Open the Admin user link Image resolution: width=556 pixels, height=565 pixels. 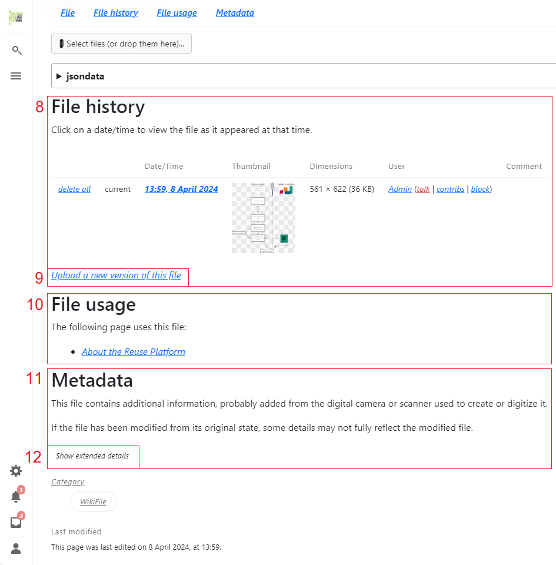pos(400,190)
